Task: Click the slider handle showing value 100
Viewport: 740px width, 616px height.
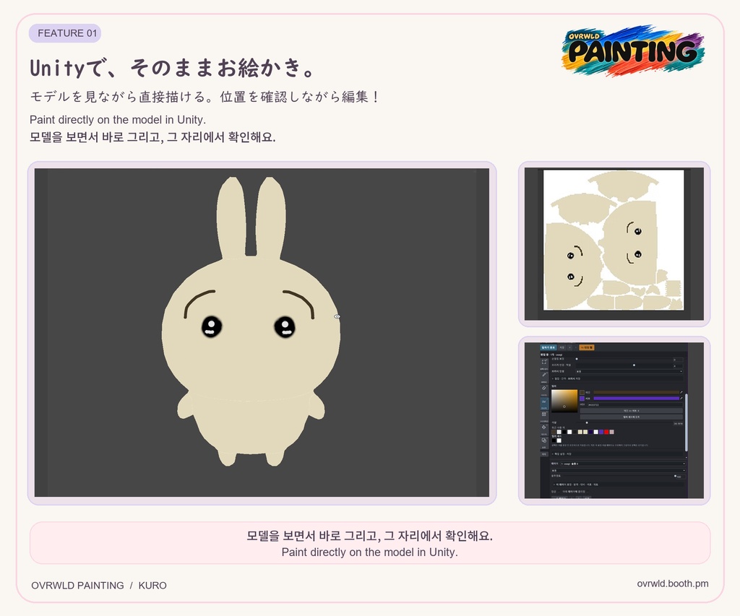Action: (x=676, y=477)
